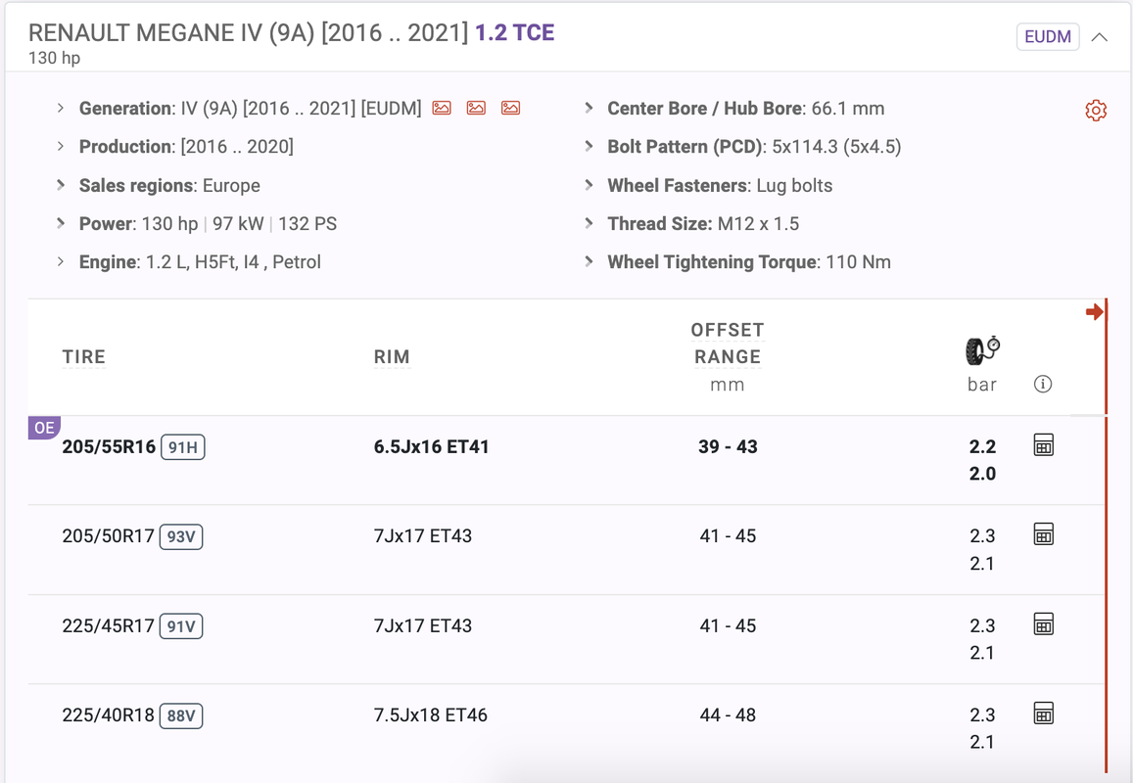Click offset range 39 - 43
1133x783 pixels.
(x=728, y=447)
